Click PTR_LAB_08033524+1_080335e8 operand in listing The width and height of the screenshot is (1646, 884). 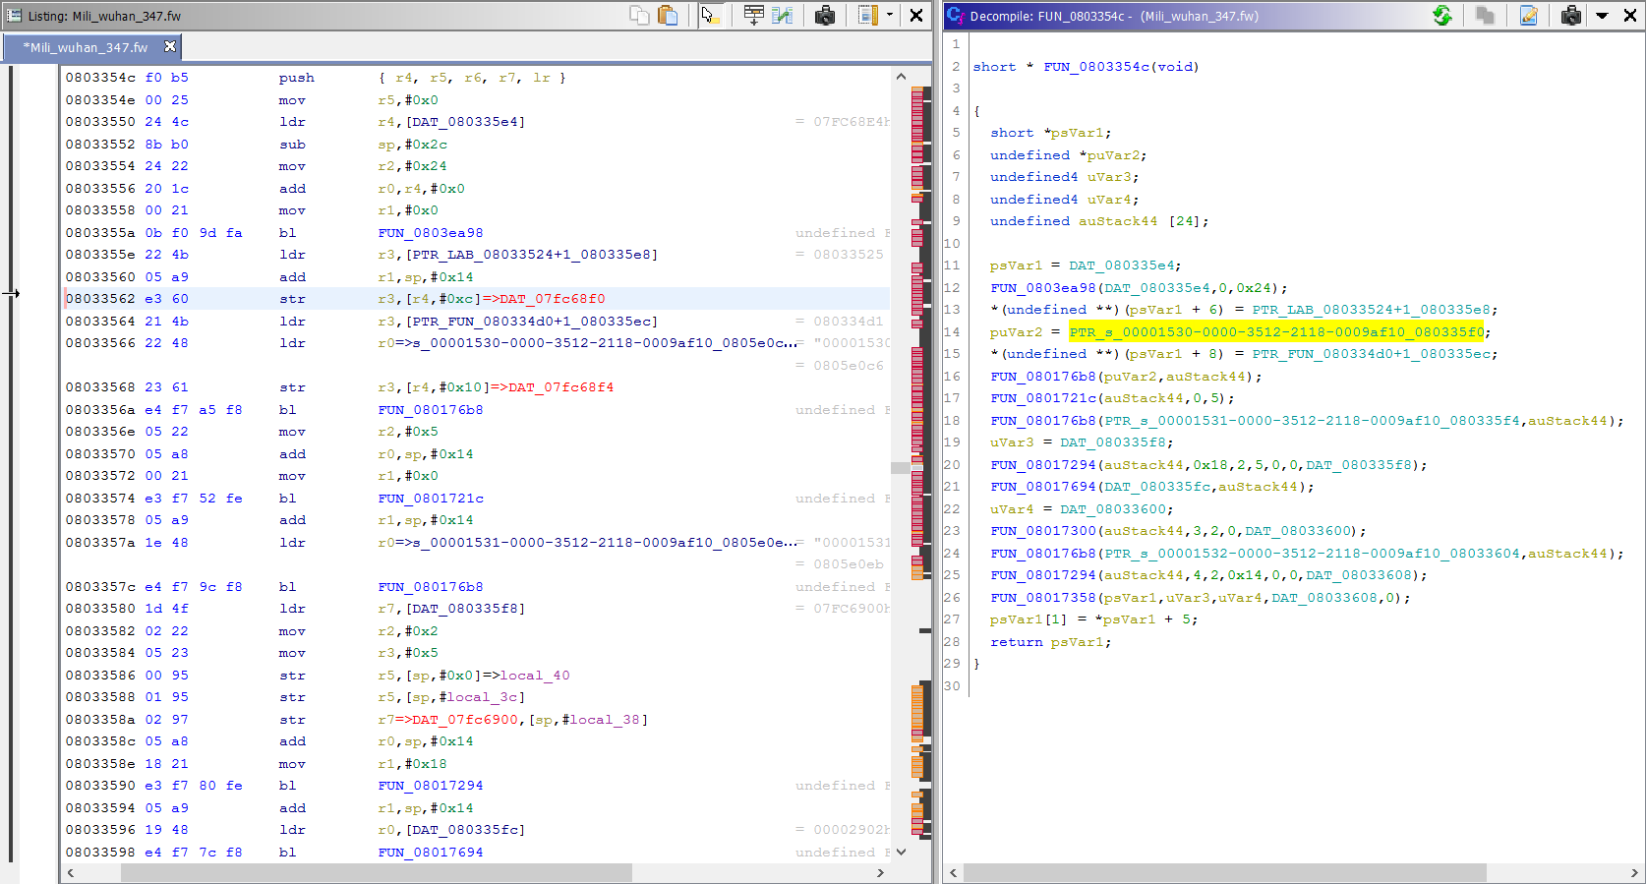532,255
